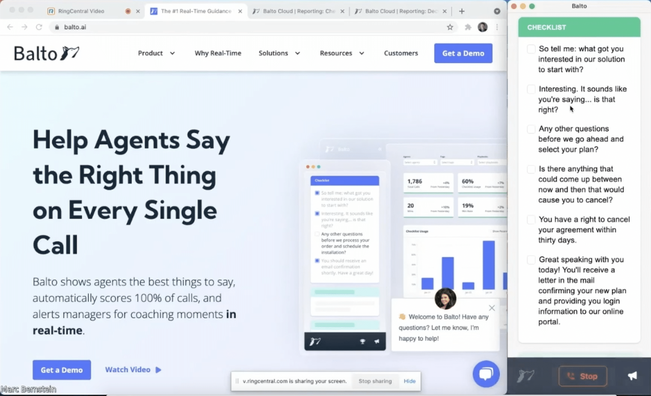
Task: Expand the Product dropdown menu
Action: (x=156, y=53)
